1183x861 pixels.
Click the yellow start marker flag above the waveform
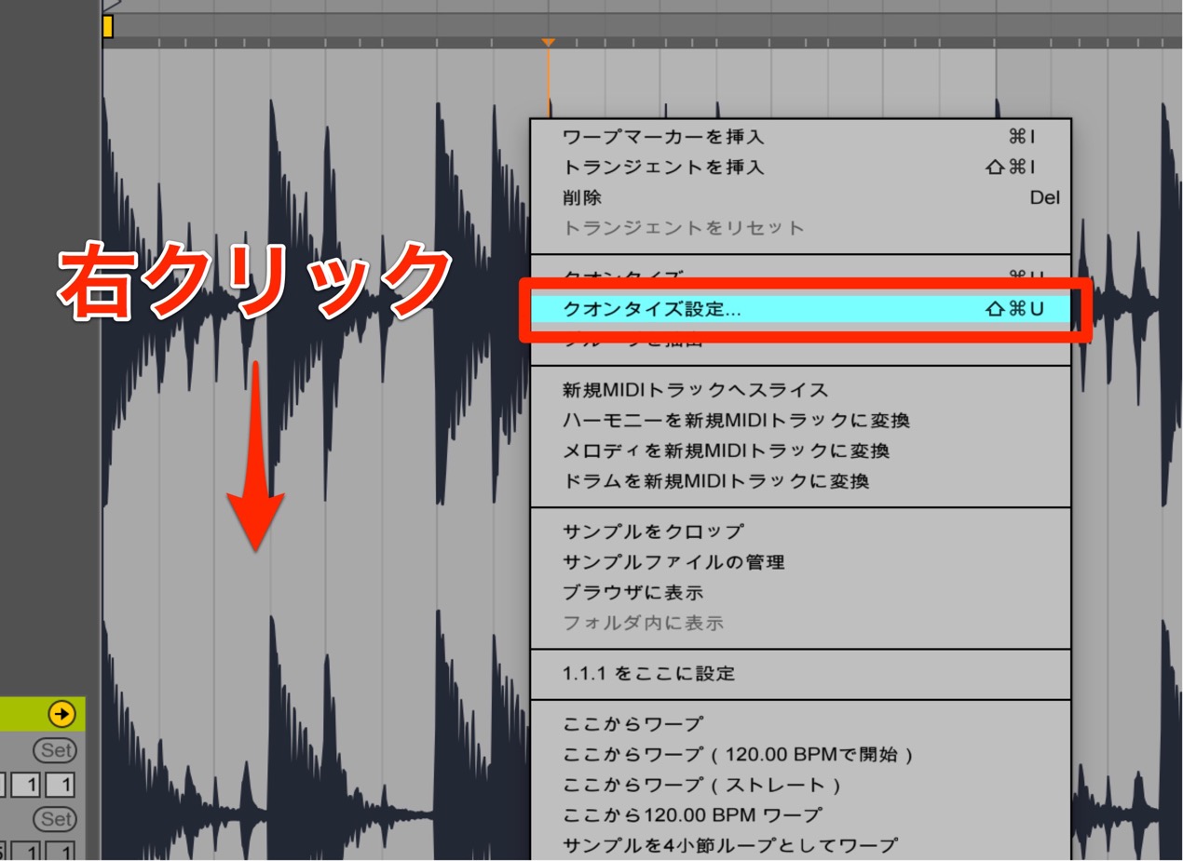click(107, 26)
